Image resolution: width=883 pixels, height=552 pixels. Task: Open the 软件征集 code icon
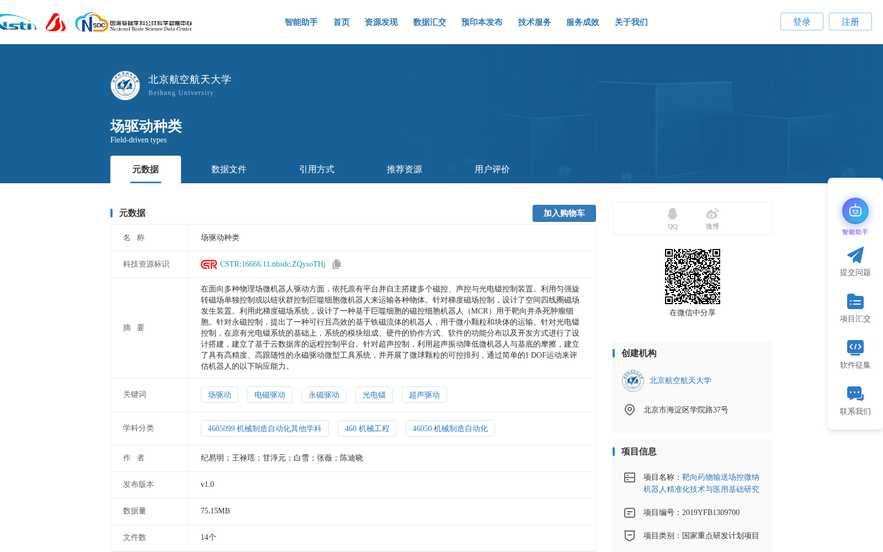pos(855,347)
